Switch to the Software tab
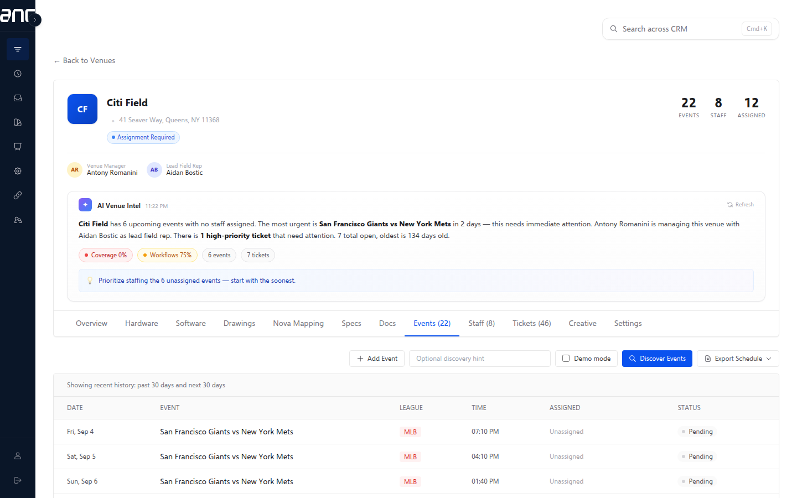 (x=191, y=324)
